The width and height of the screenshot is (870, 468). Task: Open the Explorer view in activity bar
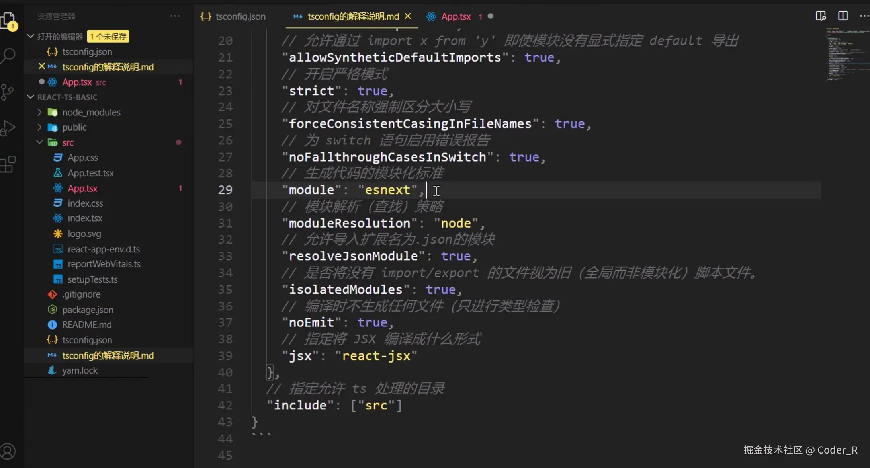click(x=8, y=19)
